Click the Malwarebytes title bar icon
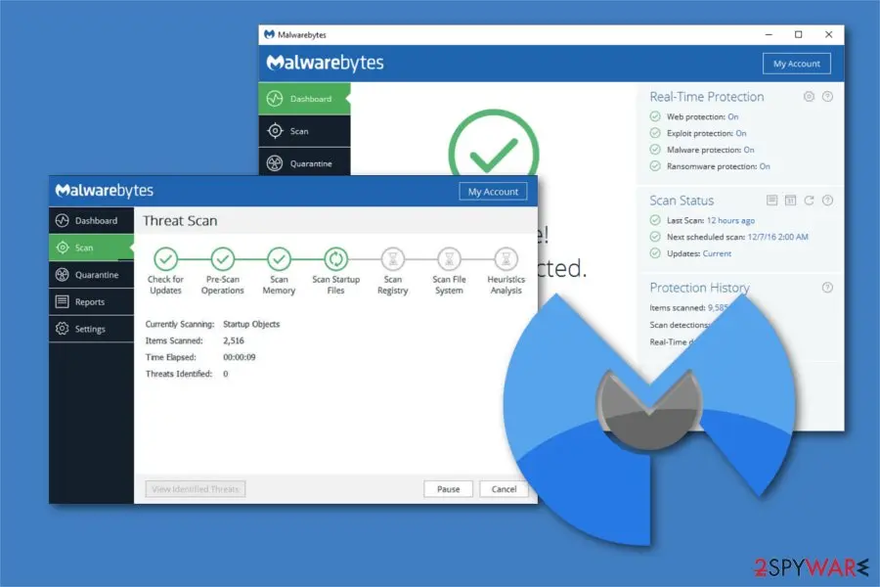This screenshot has width=880, height=587. (270, 34)
